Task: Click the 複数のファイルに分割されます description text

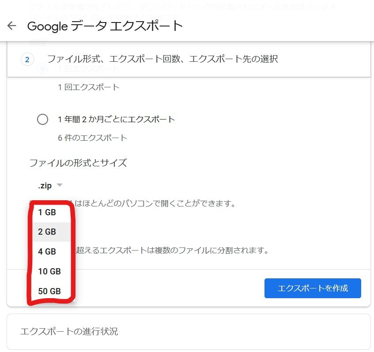Action: [x=172, y=250]
